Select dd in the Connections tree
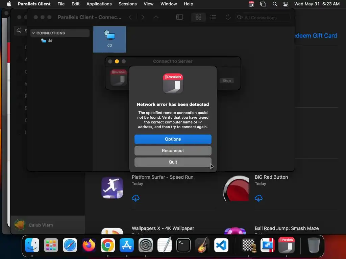 (47, 40)
